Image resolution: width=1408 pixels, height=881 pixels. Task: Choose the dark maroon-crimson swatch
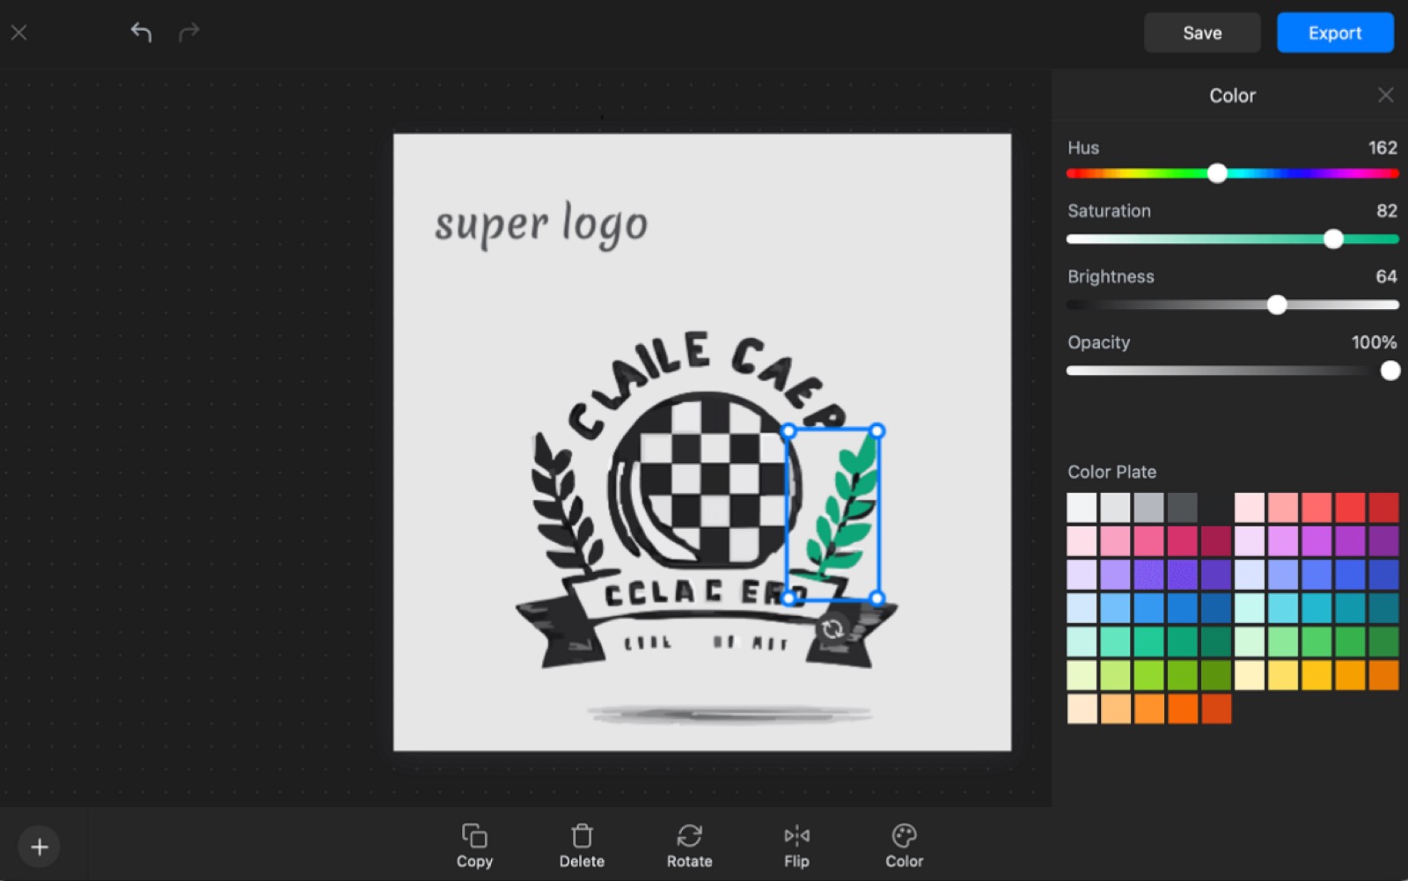click(1216, 541)
